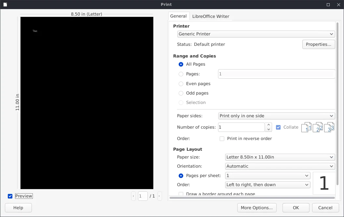This screenshot has height=217, width=344.
Task: Check Draw a border around each page
Action: point(181,194)
